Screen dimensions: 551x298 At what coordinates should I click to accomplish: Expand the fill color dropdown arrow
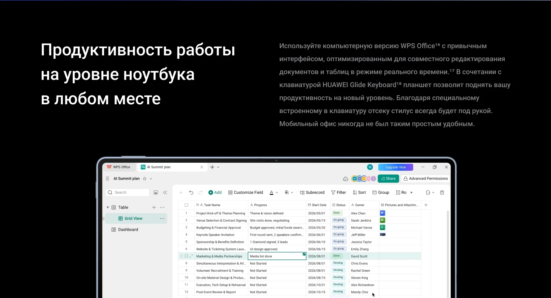click(292, 193)
